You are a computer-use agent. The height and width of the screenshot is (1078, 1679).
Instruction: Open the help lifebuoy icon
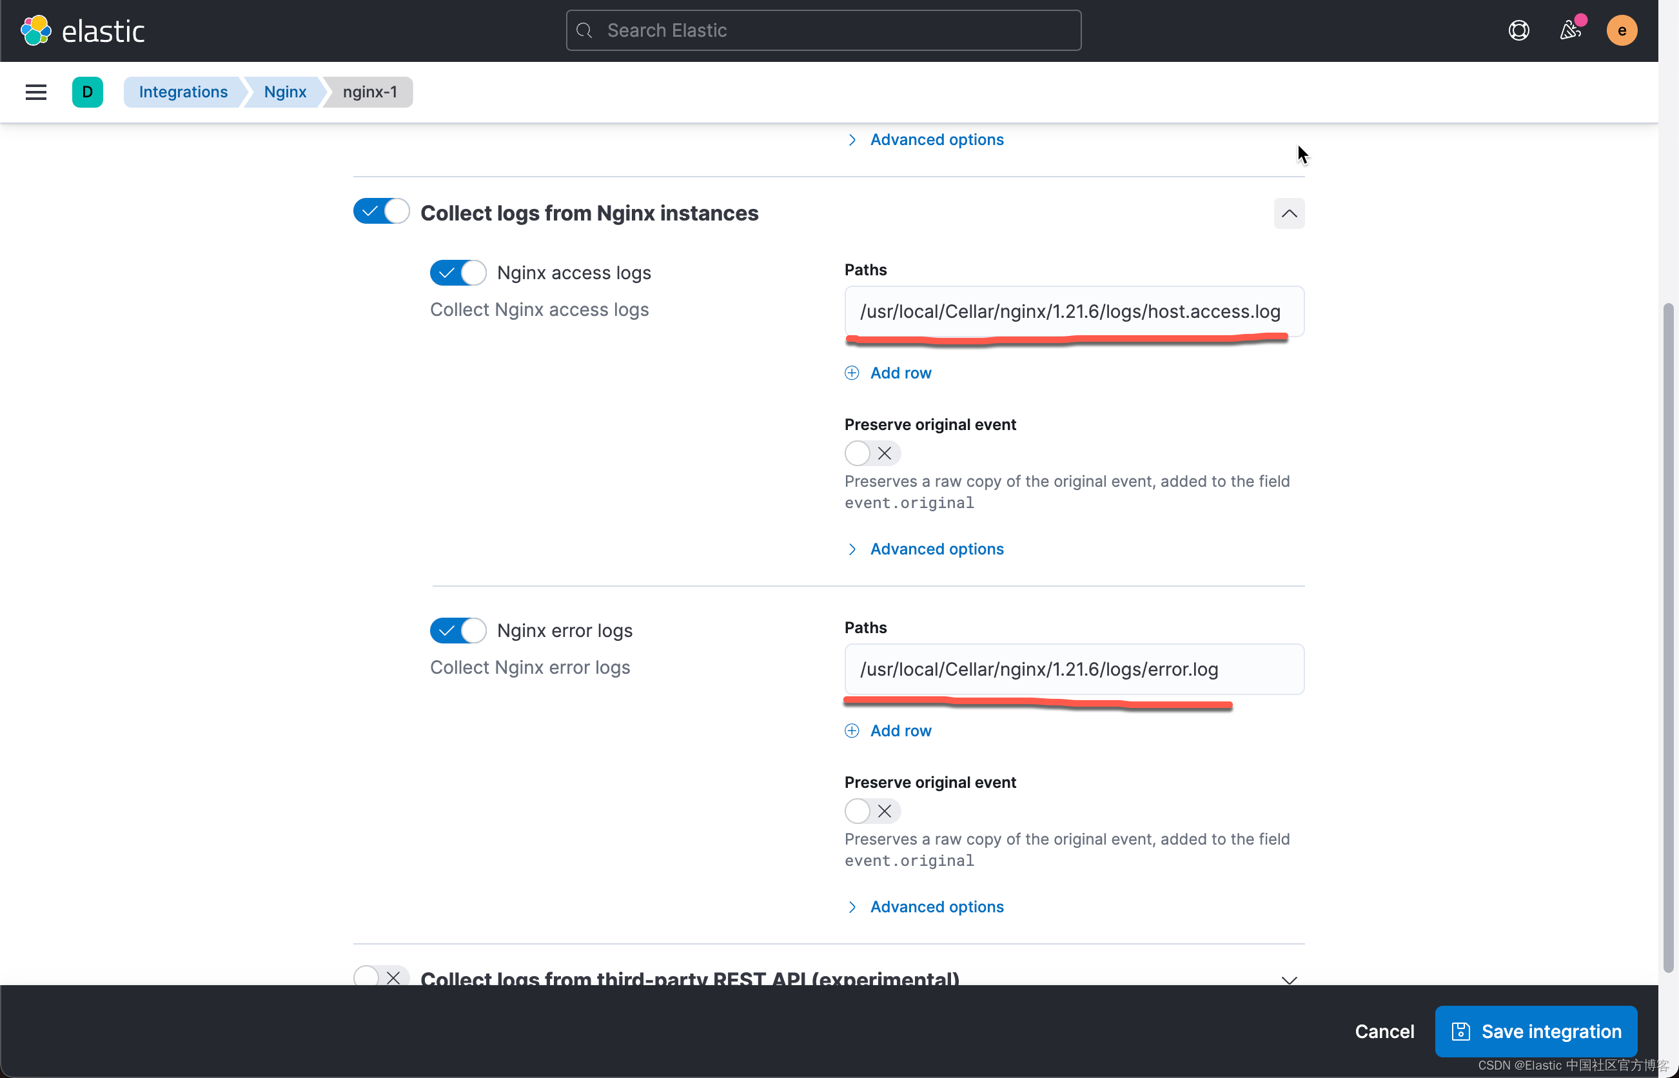(1518, 30)
